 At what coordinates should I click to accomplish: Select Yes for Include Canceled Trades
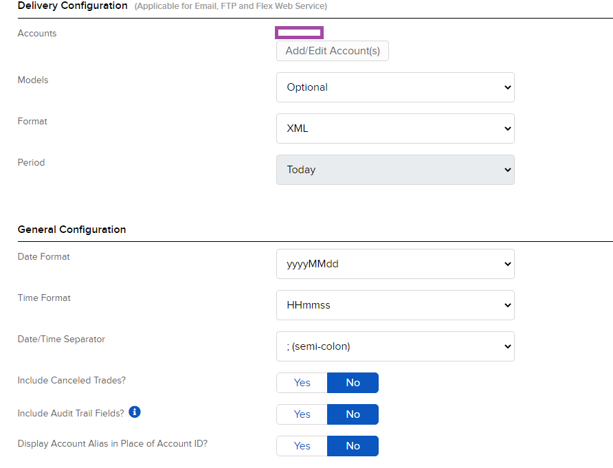(302, 383)
